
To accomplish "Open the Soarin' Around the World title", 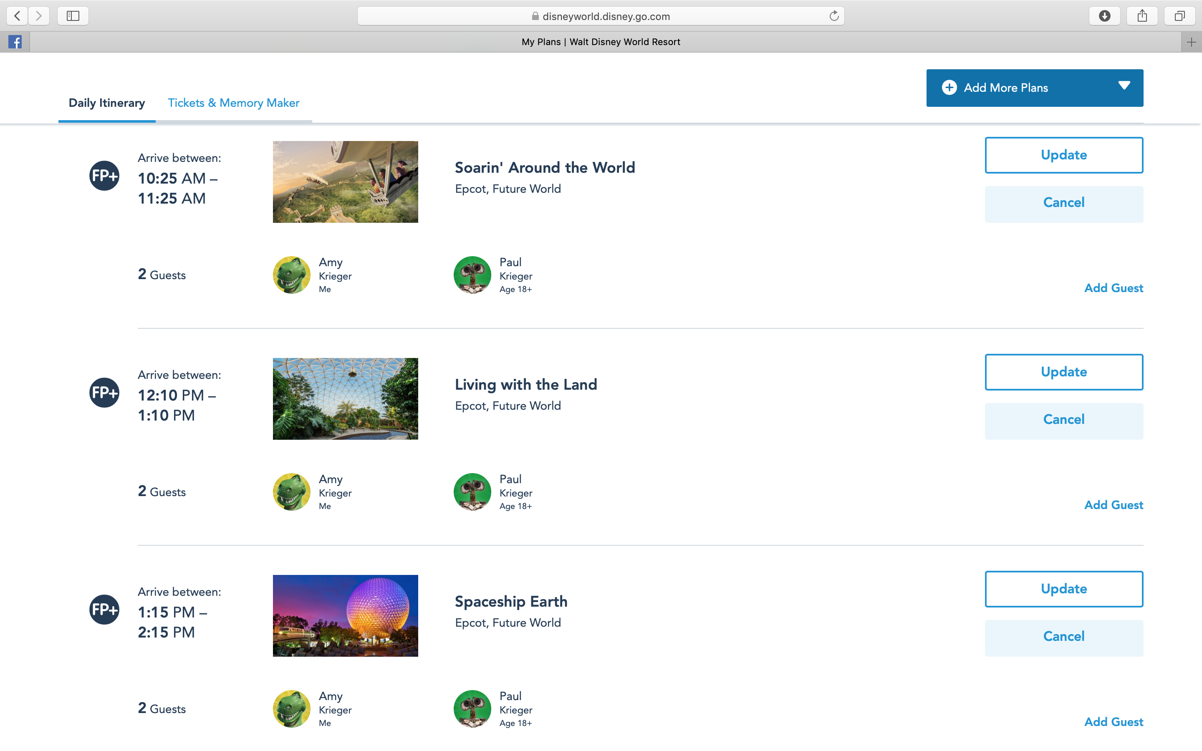I will coord(545,167).
